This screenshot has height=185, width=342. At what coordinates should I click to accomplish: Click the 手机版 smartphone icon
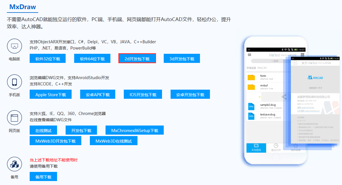14,82
